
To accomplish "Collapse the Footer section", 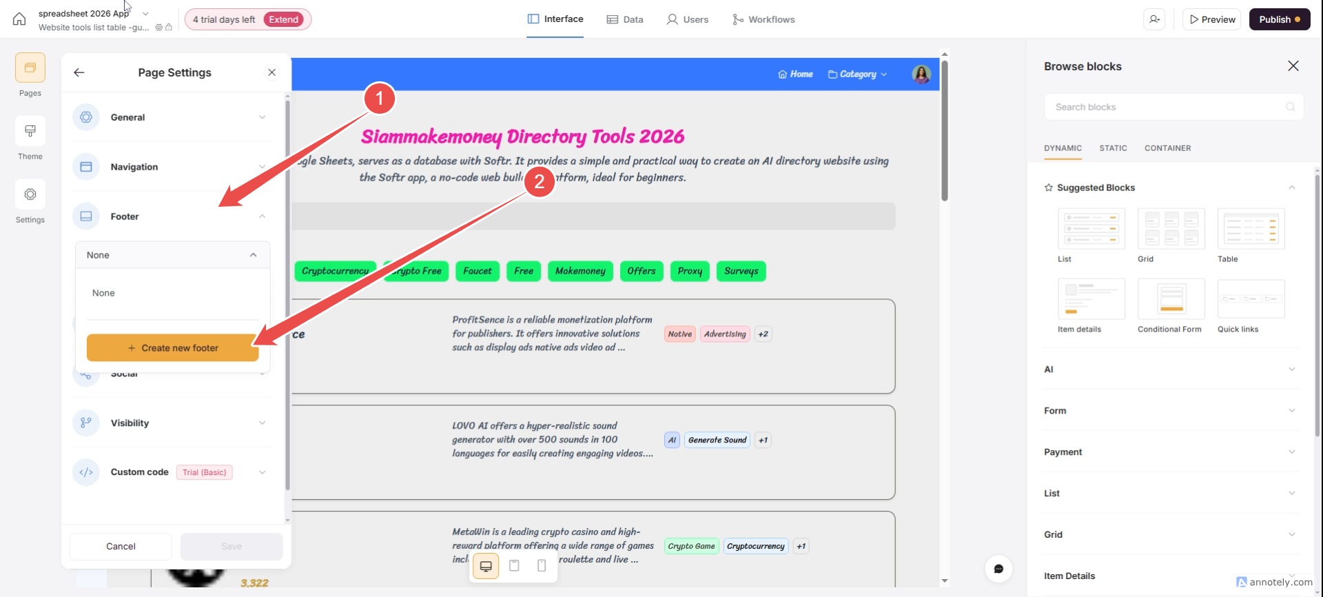I will click(262, 216).
